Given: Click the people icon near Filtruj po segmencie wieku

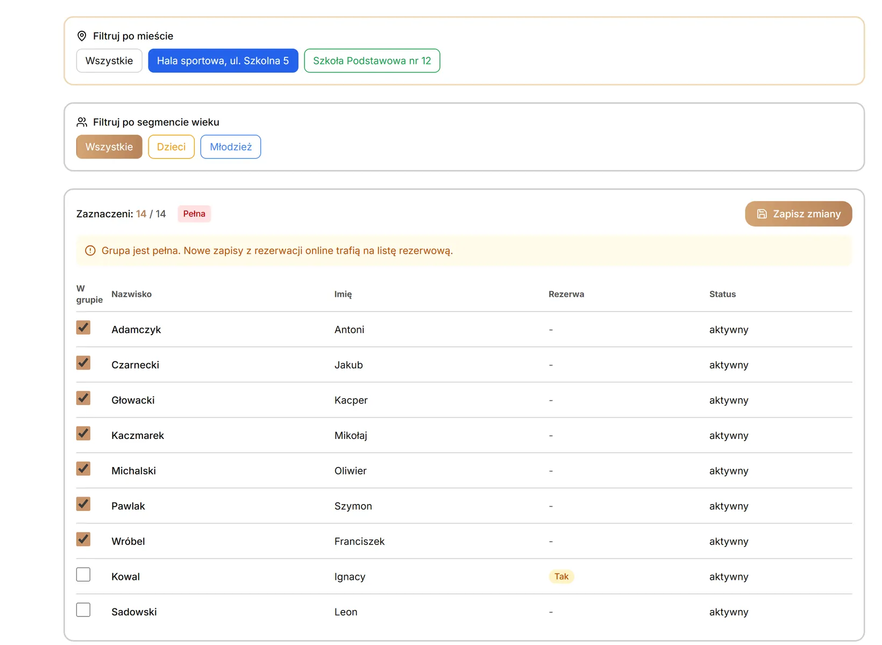Looking at the screenshot, I should click(x=82, y=122).
